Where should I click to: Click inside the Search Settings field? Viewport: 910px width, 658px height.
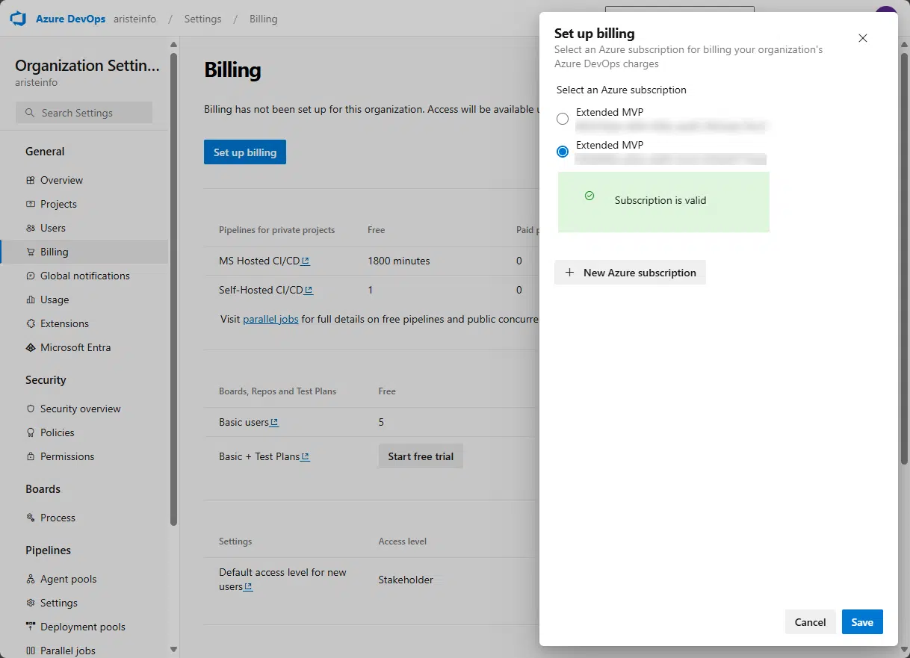(x=84, y=112)
